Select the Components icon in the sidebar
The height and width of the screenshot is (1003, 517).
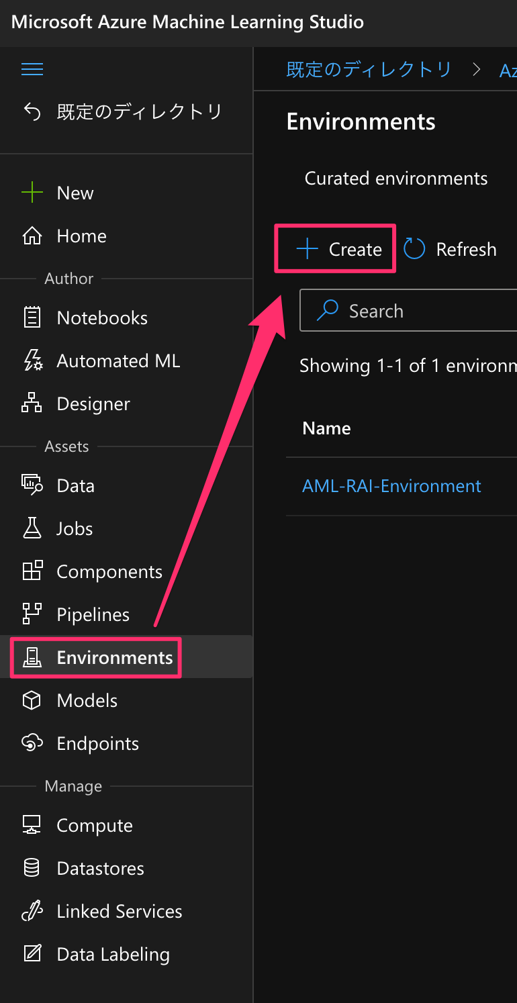coord(32,572)
